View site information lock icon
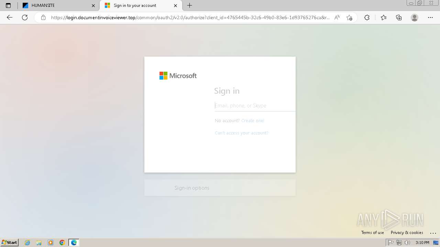This screenshot has height=247, width=440. click(43, 17)
